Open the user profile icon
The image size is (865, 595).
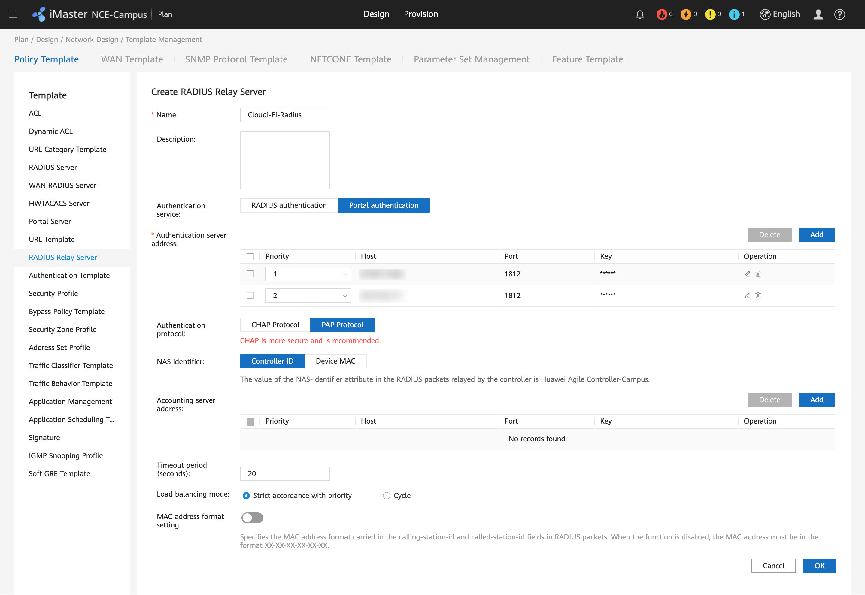pos(818,14)
